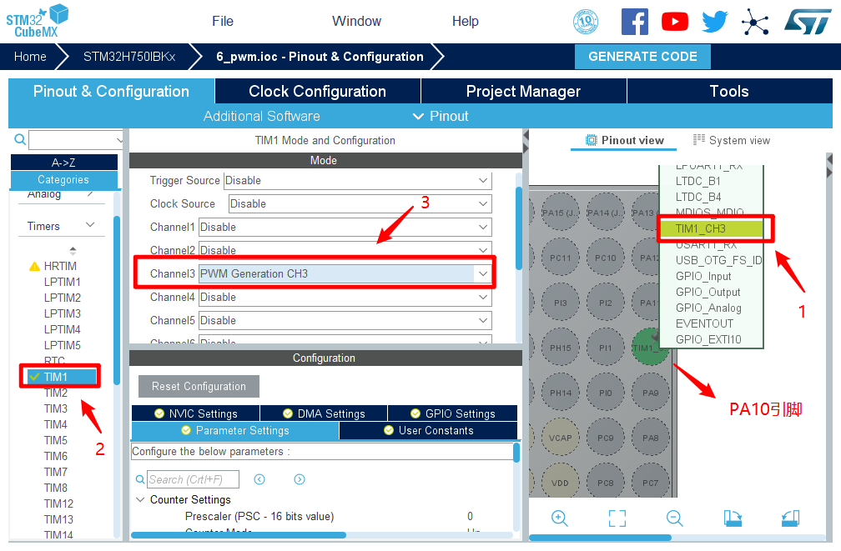Click the ST logo icon
The image size is (841, 551).
807,22
